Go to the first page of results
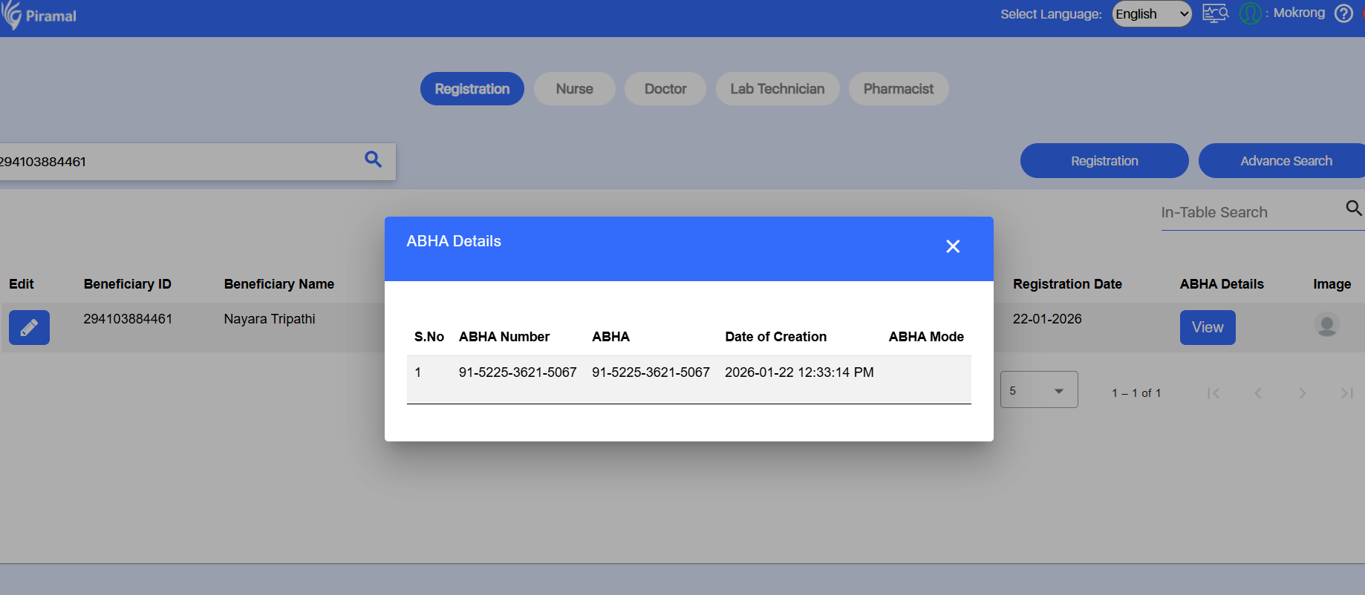The width and height of the screenshot is (1365, 595). (x=1213, y=393)
